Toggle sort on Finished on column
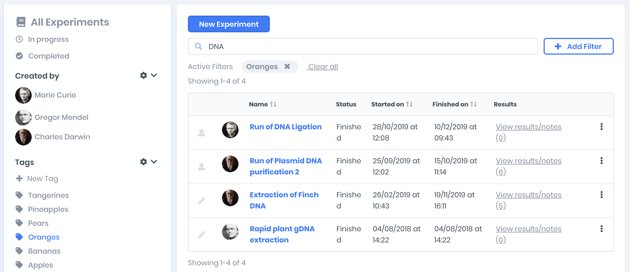630x272 pixels. [x=474, y=104]
